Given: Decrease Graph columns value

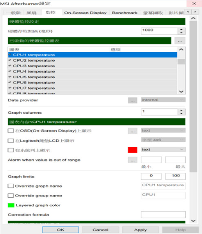Looking at the screenshot, I should point(181,114).
